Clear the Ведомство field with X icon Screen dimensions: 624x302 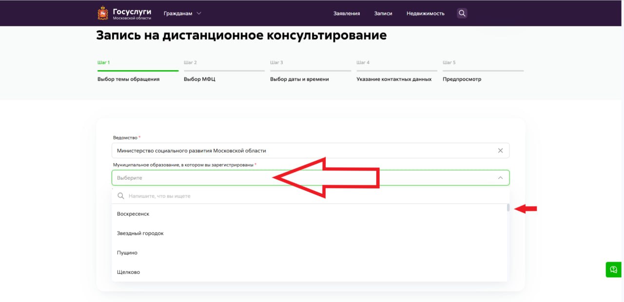(500, 151)
